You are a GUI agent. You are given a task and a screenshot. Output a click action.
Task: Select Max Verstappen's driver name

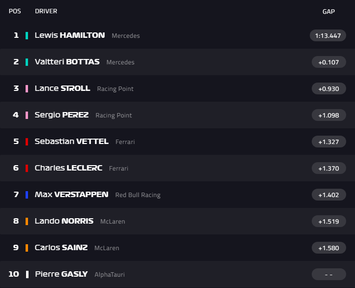tap(71, 195)
